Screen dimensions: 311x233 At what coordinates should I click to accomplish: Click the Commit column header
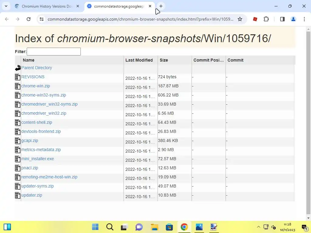[260, 60]
